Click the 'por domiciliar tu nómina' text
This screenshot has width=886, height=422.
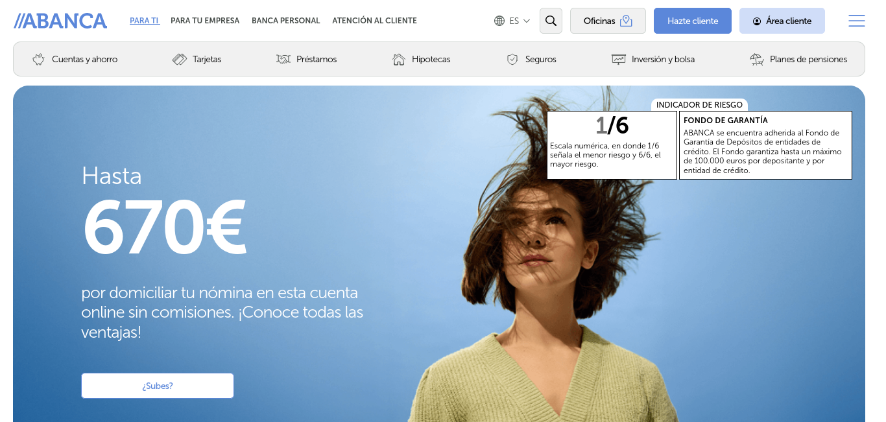[222, 312]
